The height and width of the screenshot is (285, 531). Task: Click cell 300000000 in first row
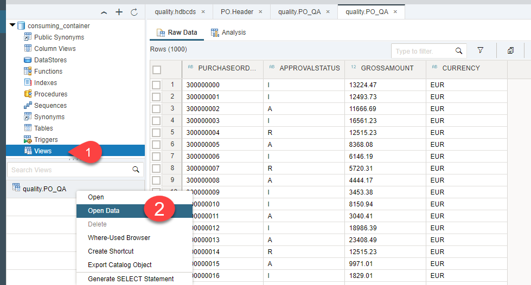[222, 85]
